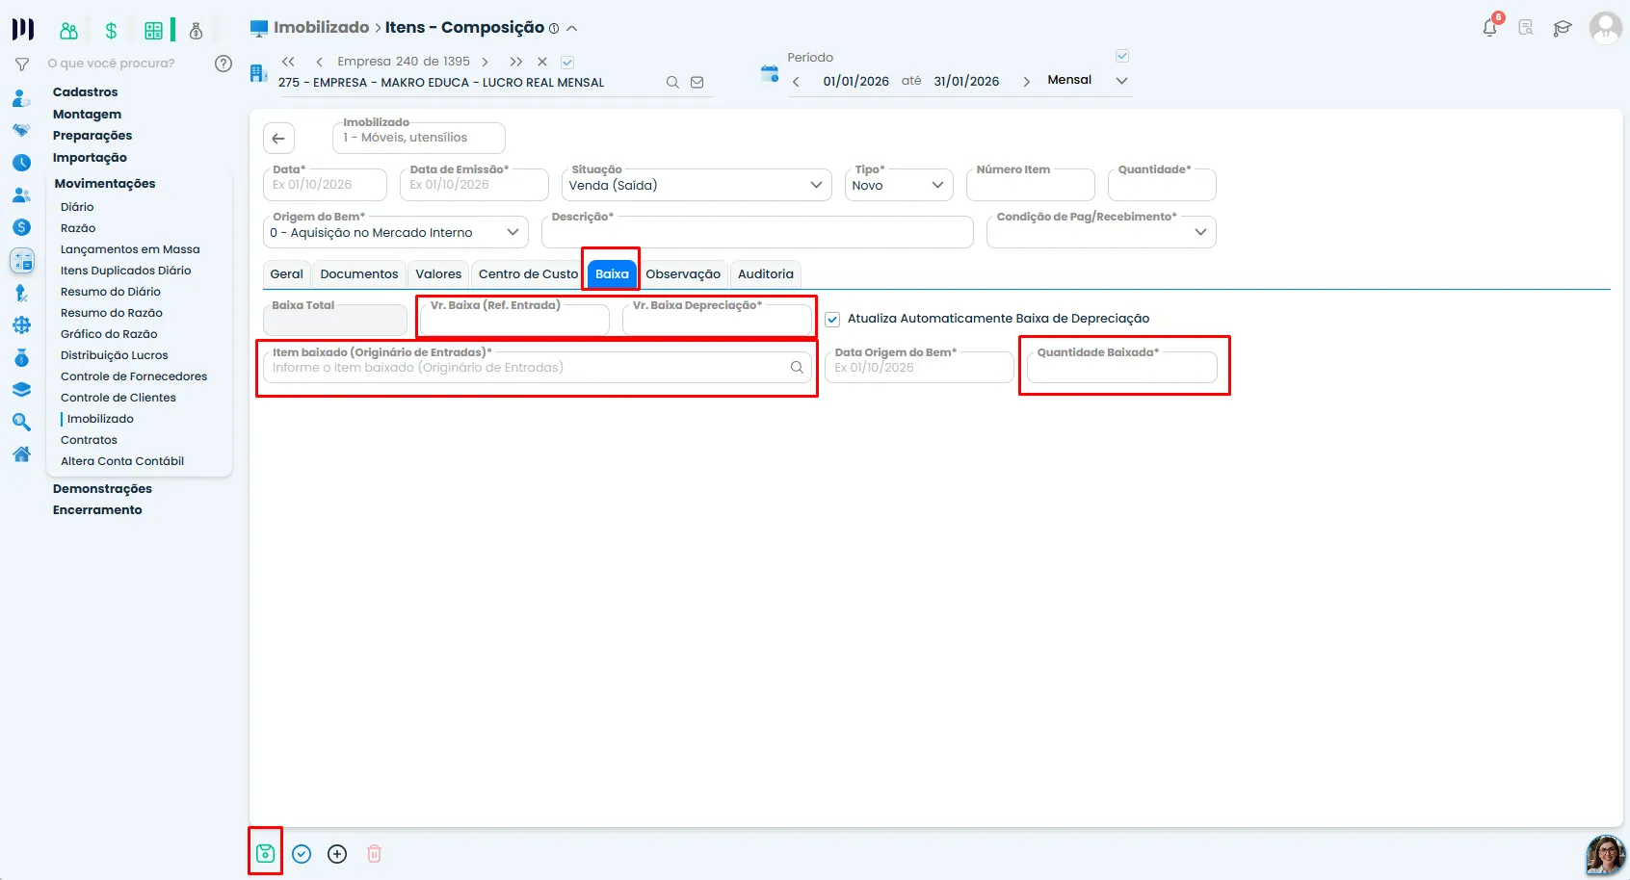Switch to the Documentos tab
Screen dimensions: 1630x880
tap(359, 274)
